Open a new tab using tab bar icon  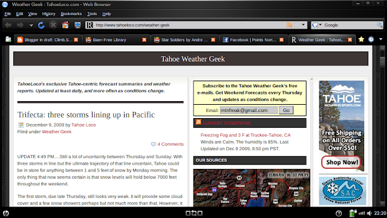(8, 39)
